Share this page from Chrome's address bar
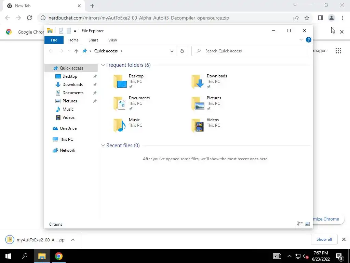The image size is (350, 263). coord(296,18)
